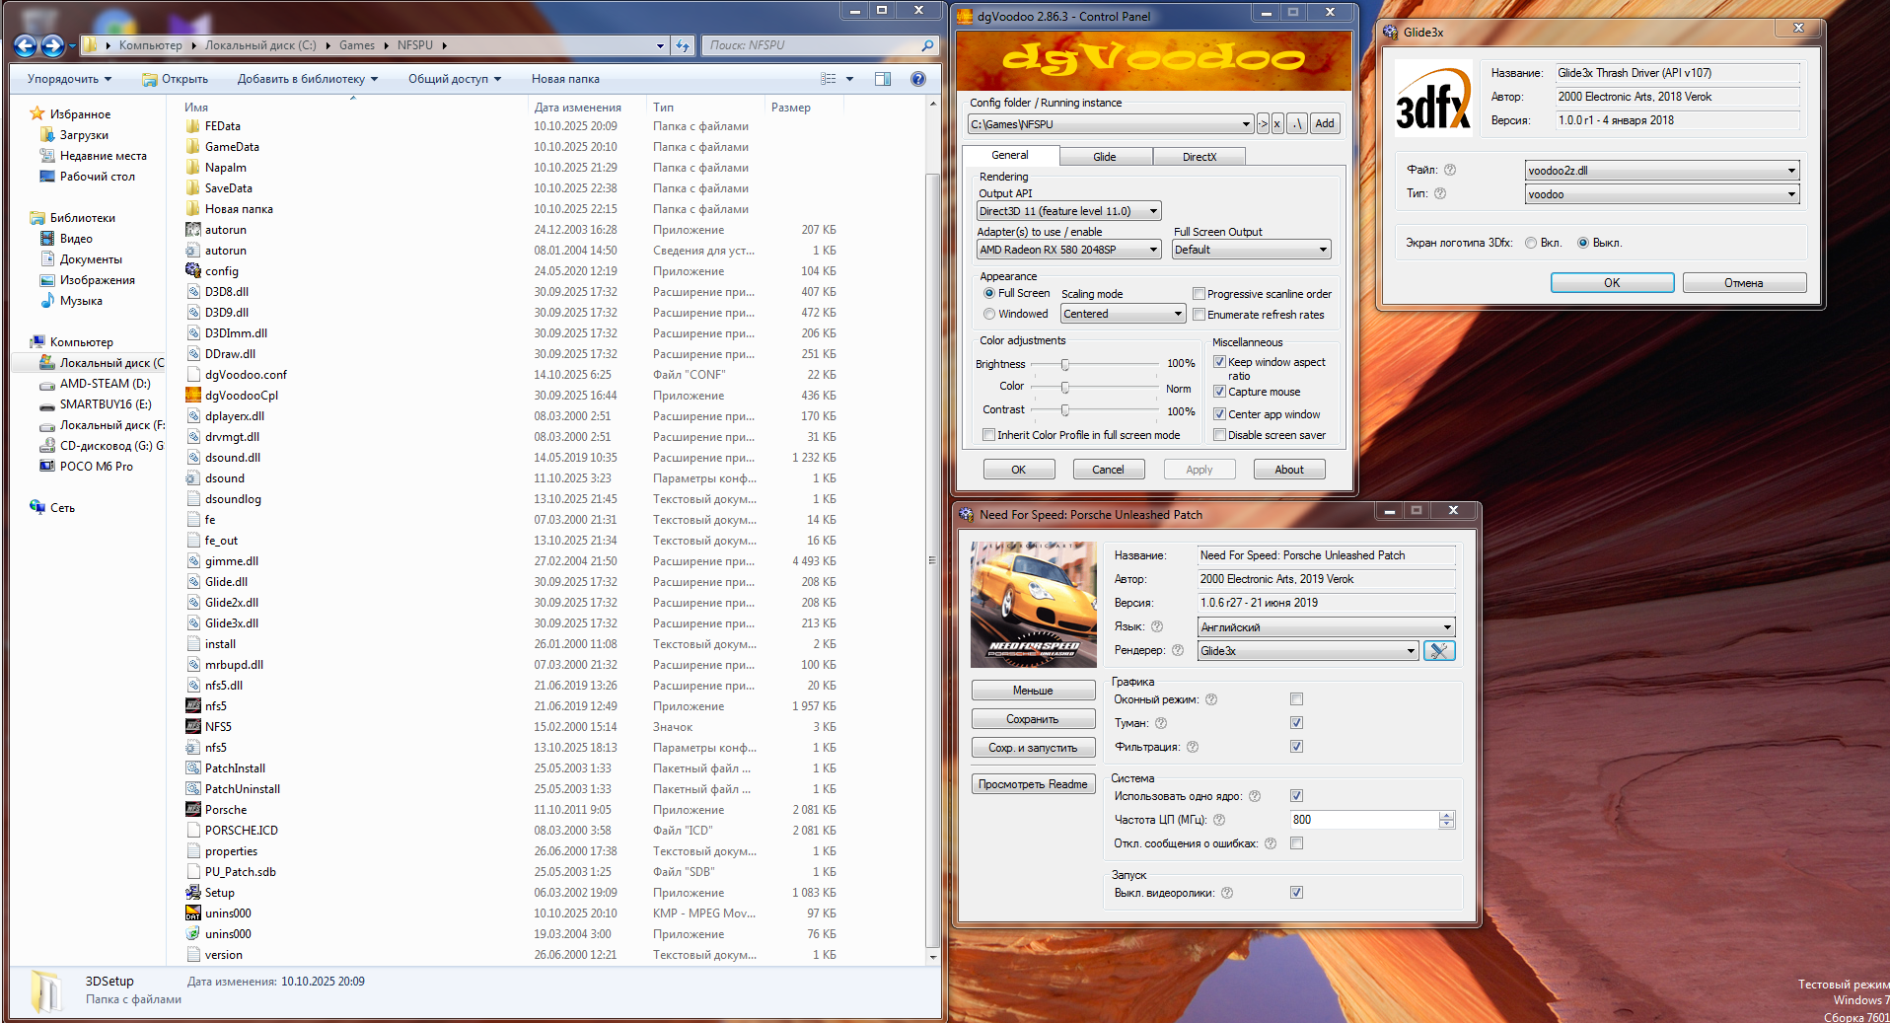Open Explorer help question mark icon
Image resolution: width=1890 pixels, height=1023 pixels.
918,79
